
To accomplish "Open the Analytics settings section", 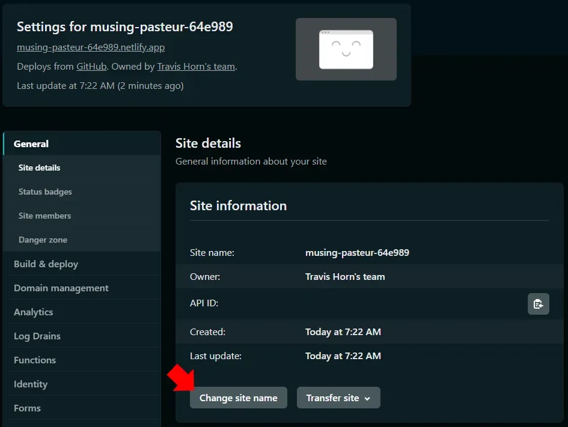I will pyautogui.click(x=33, y=312).
